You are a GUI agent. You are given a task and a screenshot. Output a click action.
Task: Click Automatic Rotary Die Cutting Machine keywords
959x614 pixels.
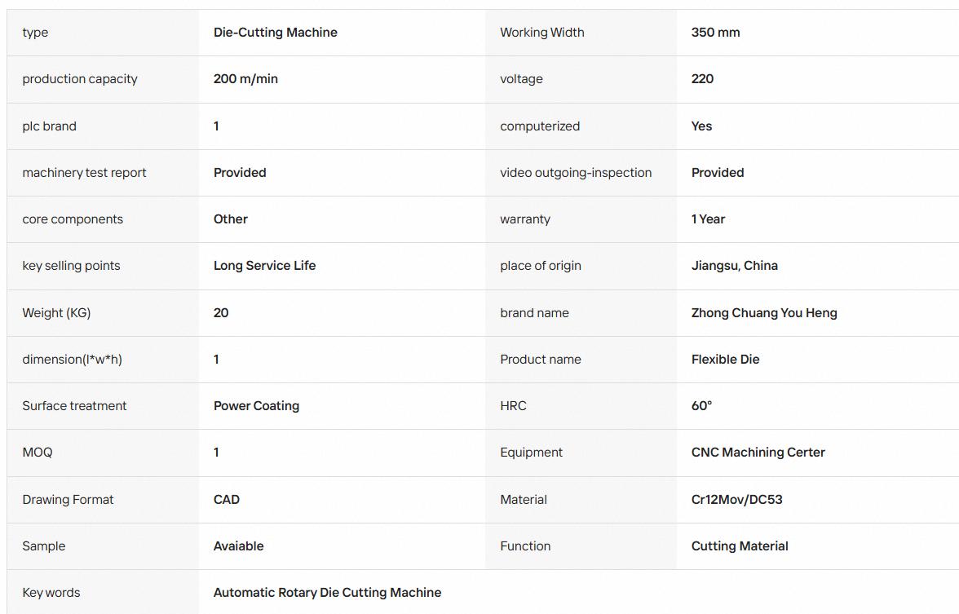click(x=327, y=592)
